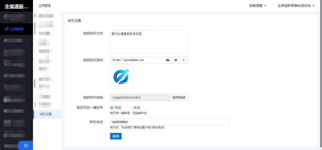
Task: Click the cloud upload icon beside the URL field
Action: [168, 60]
